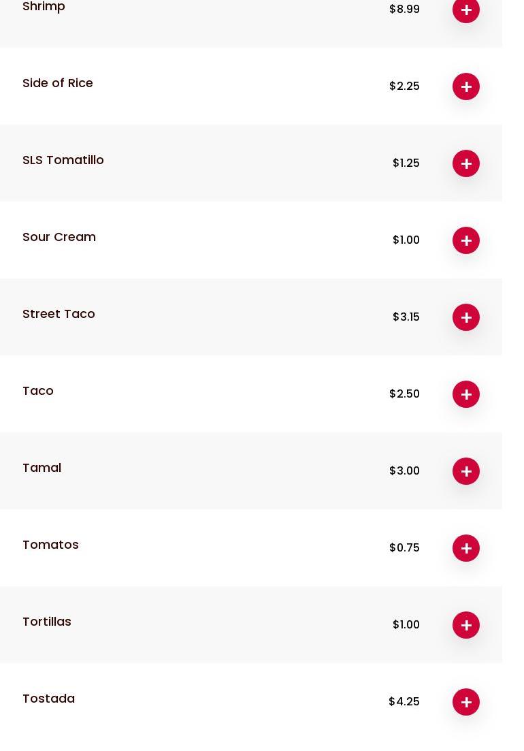Open the Tostada item details
The width and height of the screenshot is (524, 751).
tap(49, 699)
